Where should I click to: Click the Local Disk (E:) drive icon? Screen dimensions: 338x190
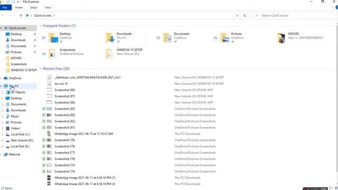[8, 147]
